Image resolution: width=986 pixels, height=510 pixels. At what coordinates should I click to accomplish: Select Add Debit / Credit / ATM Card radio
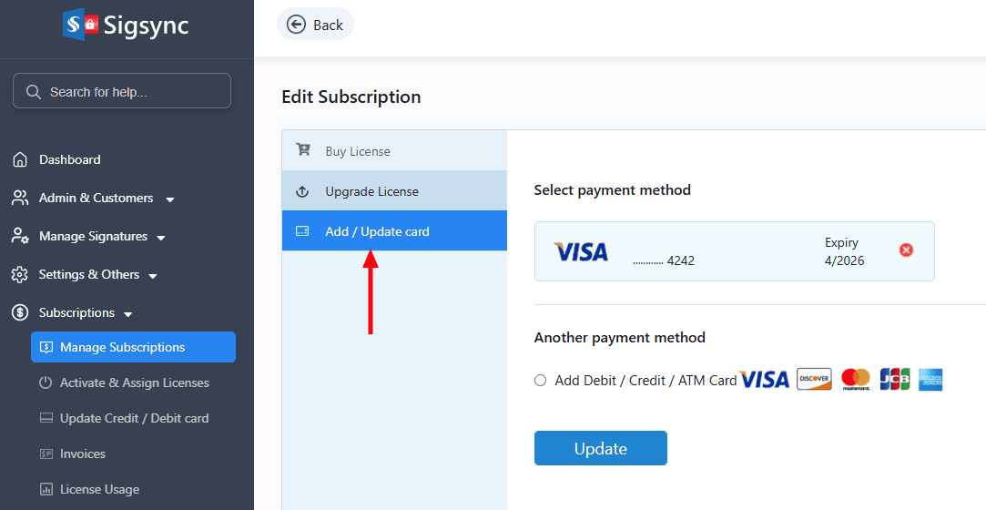[541, 381]
